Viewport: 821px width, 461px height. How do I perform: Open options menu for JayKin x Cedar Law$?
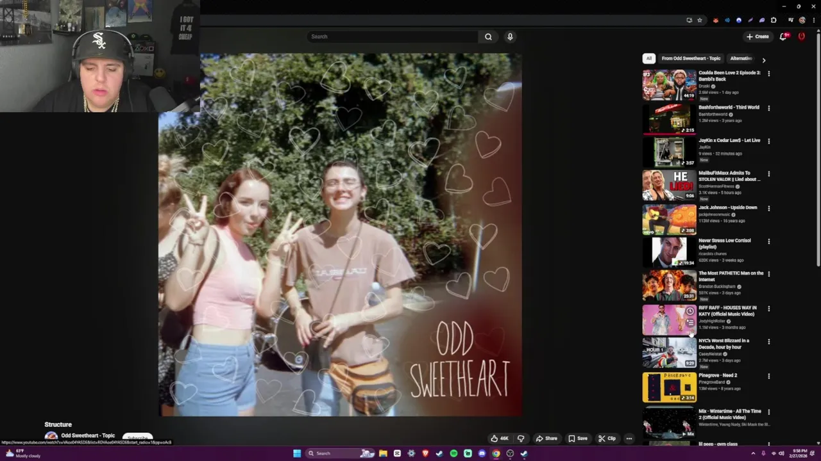[768, 142]
